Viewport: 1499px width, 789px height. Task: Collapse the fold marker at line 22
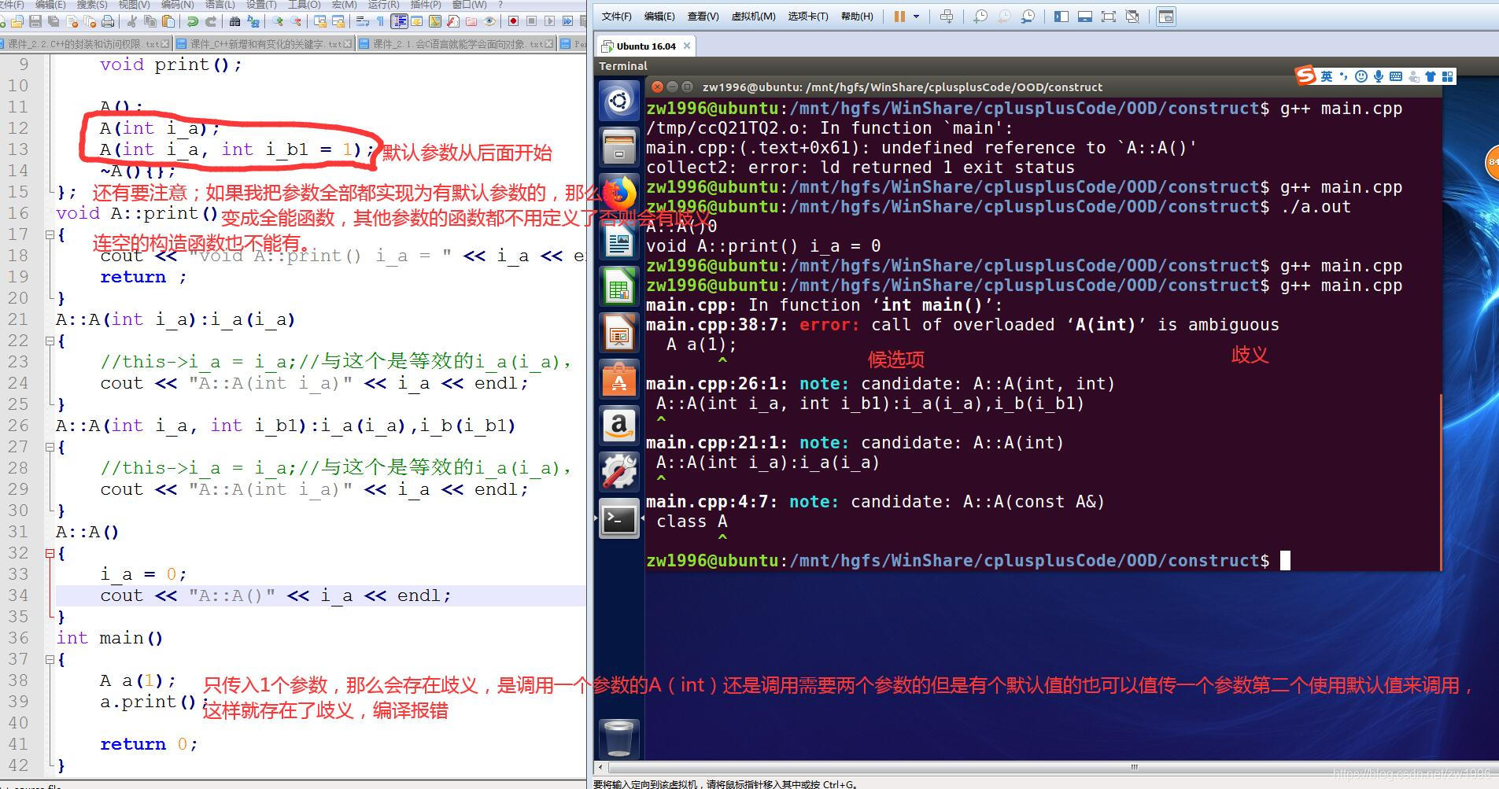(x=50, y=341)
